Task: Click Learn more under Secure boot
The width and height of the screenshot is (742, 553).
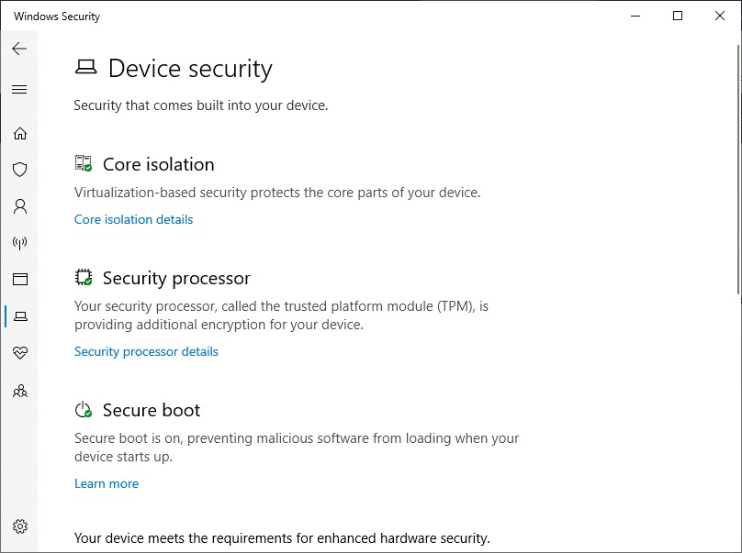Action: pyautogui.click(x=107, y=484)
